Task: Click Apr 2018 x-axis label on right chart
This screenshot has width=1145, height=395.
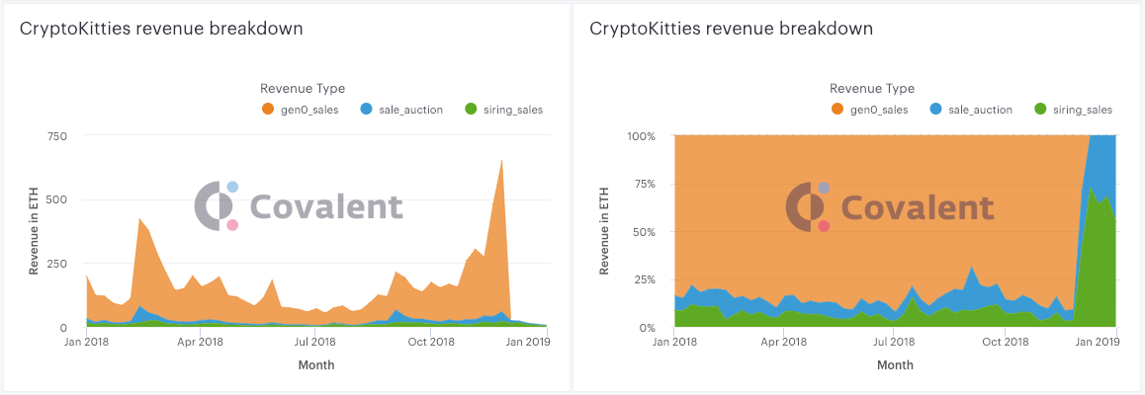Action: (x=783, y=341)
